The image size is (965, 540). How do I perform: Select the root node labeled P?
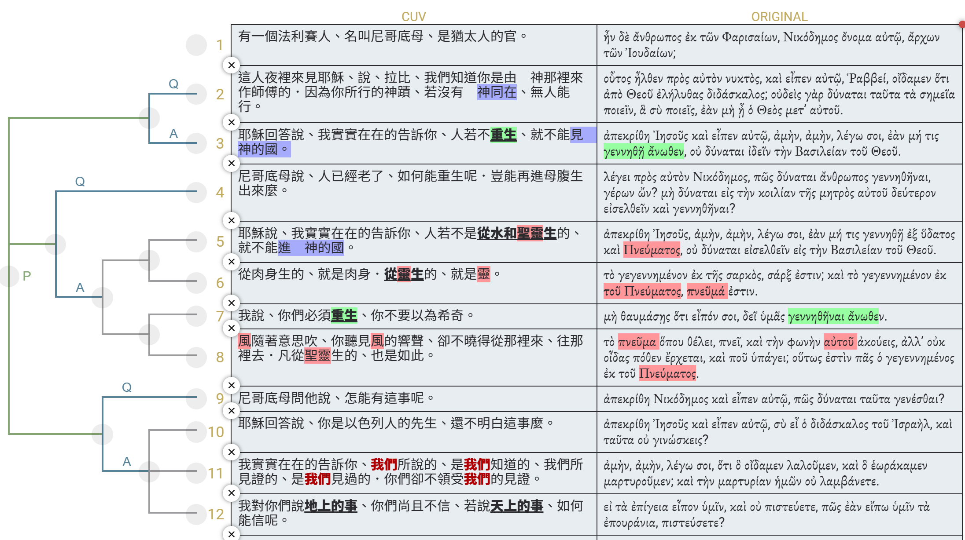9,276
